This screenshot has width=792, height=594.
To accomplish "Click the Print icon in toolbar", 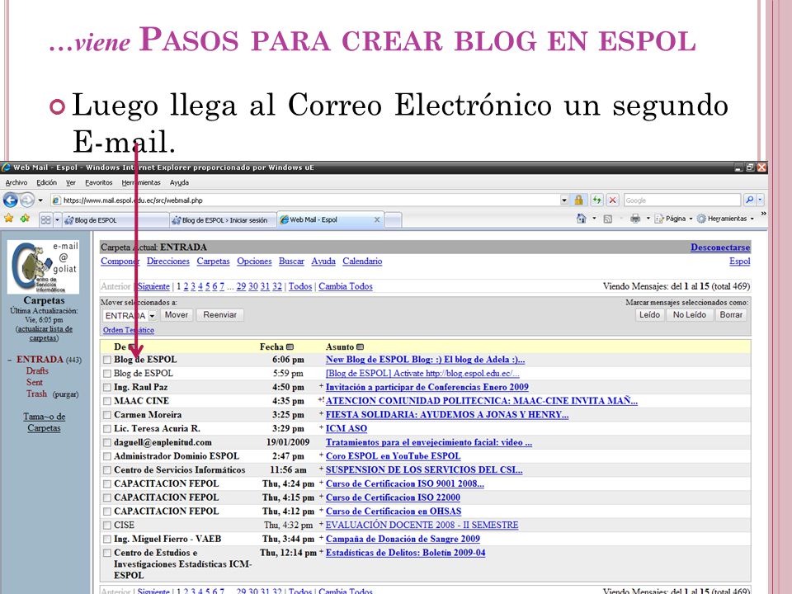I will 635,219.
